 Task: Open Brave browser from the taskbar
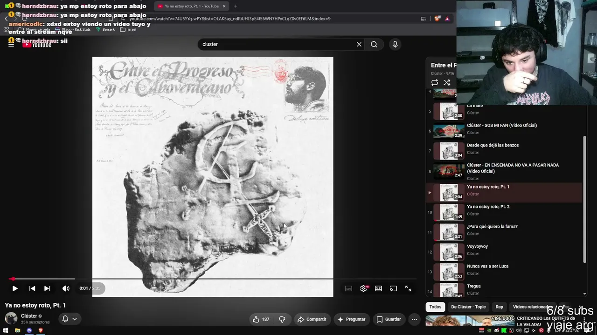coord(41,330)
